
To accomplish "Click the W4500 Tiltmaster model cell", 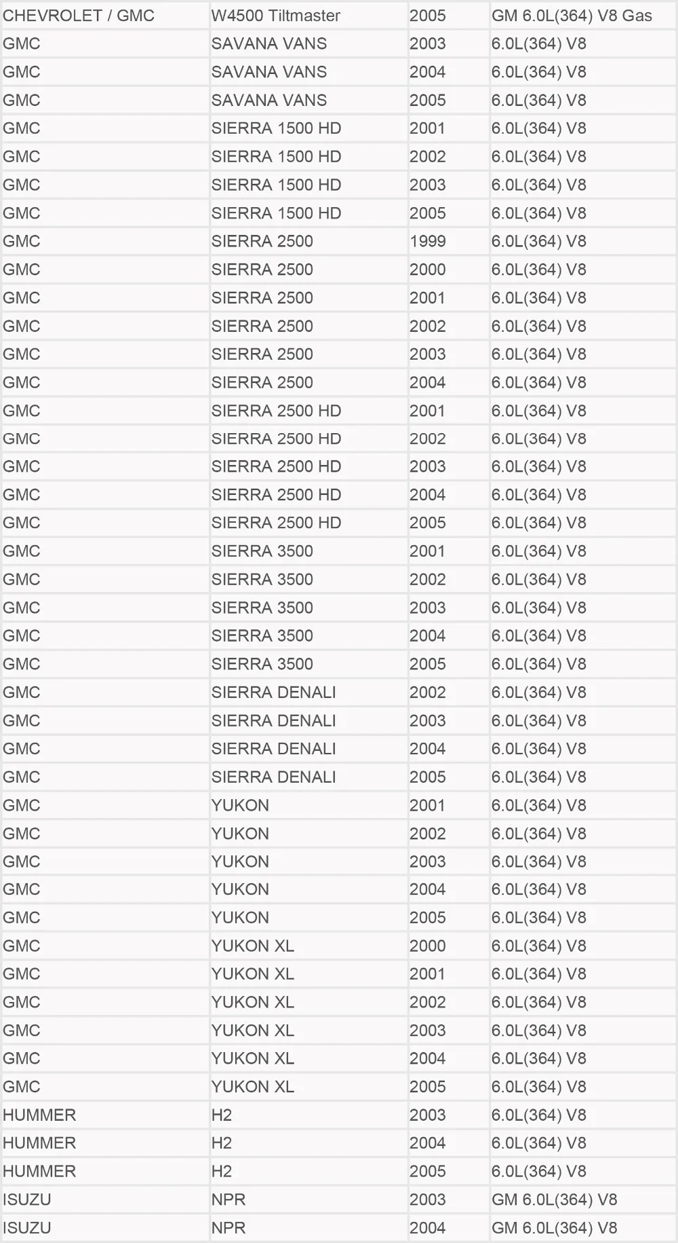I will [308, 15].
